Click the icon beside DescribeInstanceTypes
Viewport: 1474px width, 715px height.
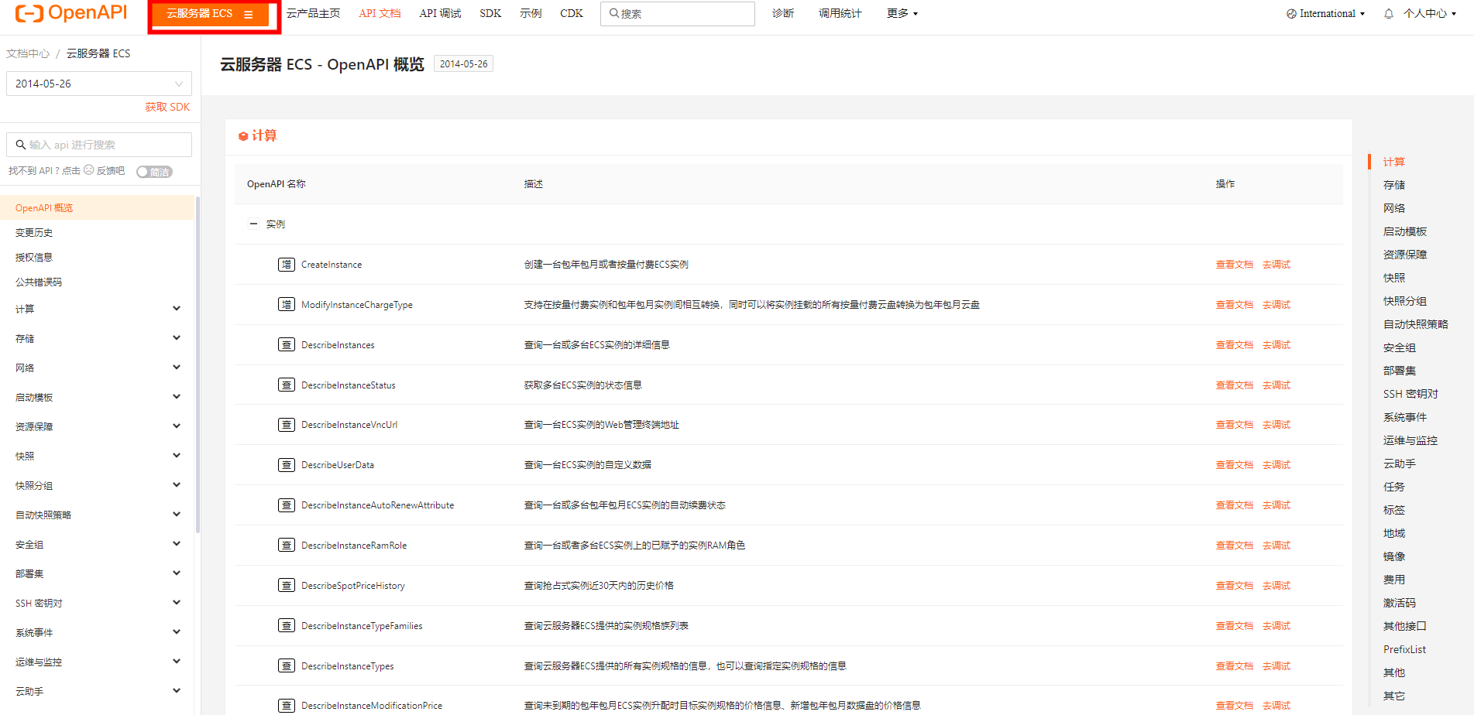[287, 665]
